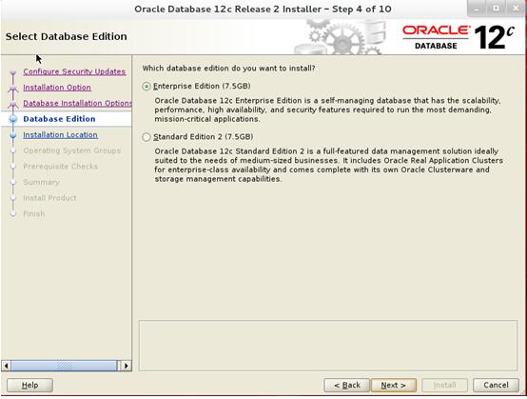
Task: Minimize the installer window
Action: pos(477,10)
